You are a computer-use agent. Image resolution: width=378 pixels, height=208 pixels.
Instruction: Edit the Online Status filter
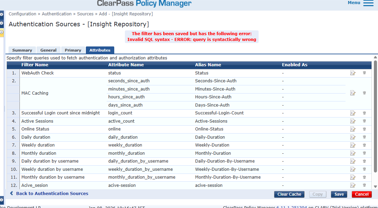(x=353, y=129)
